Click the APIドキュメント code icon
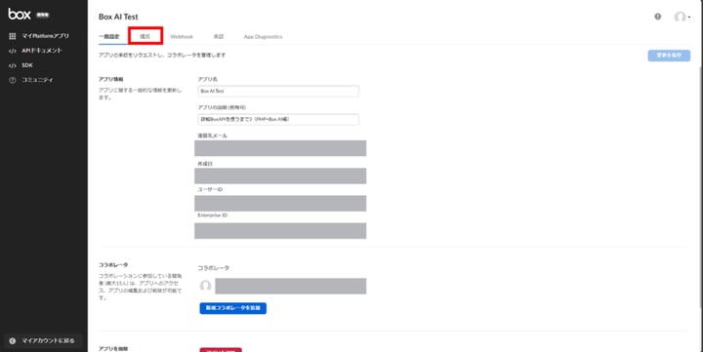This screenshot has height=352, width=703. click(13, 51)
